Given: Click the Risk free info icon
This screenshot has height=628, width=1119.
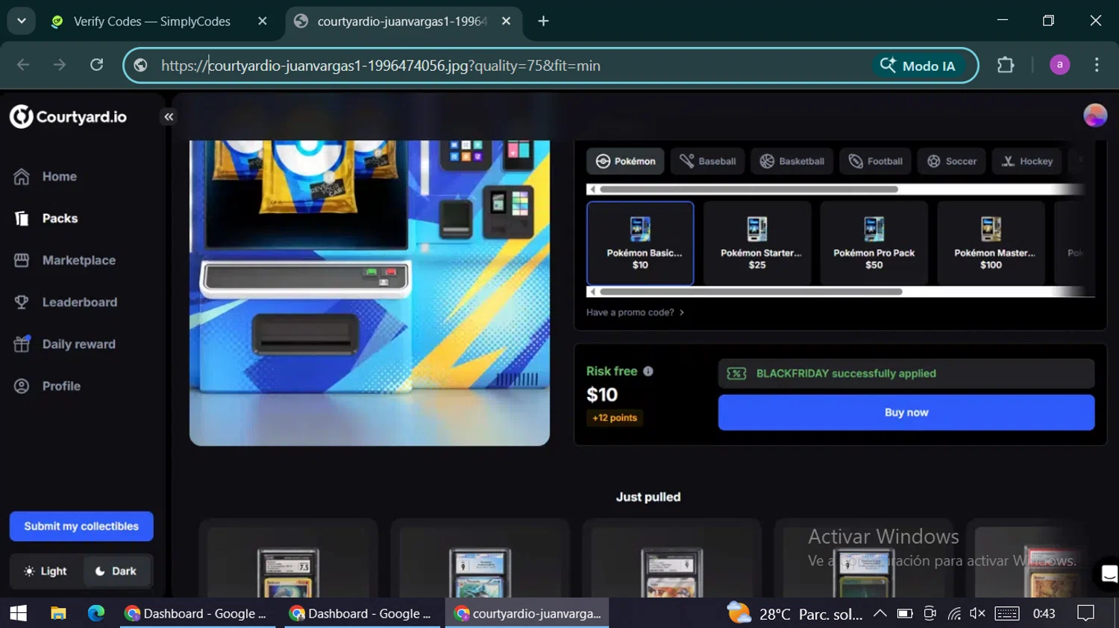Looking at the screenshot, I should click(648, 371).
